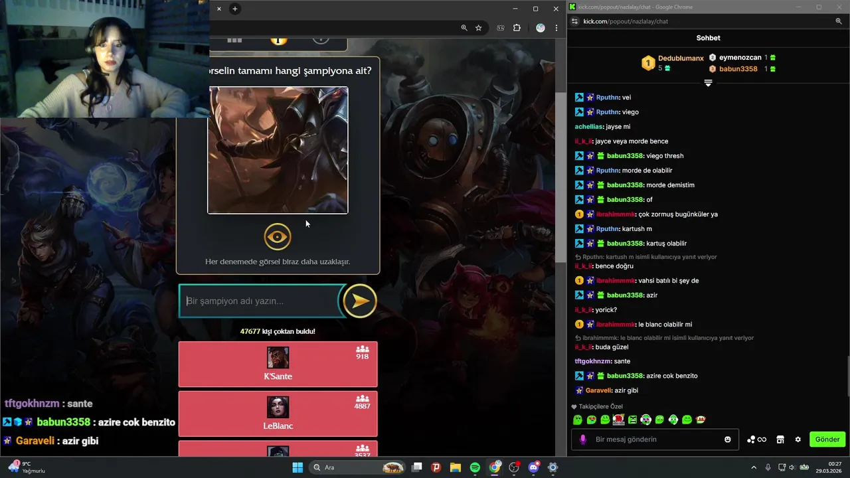850x478 pixels.
Task: Click the purple microphone icon in chat input
Action: [583, 439]
